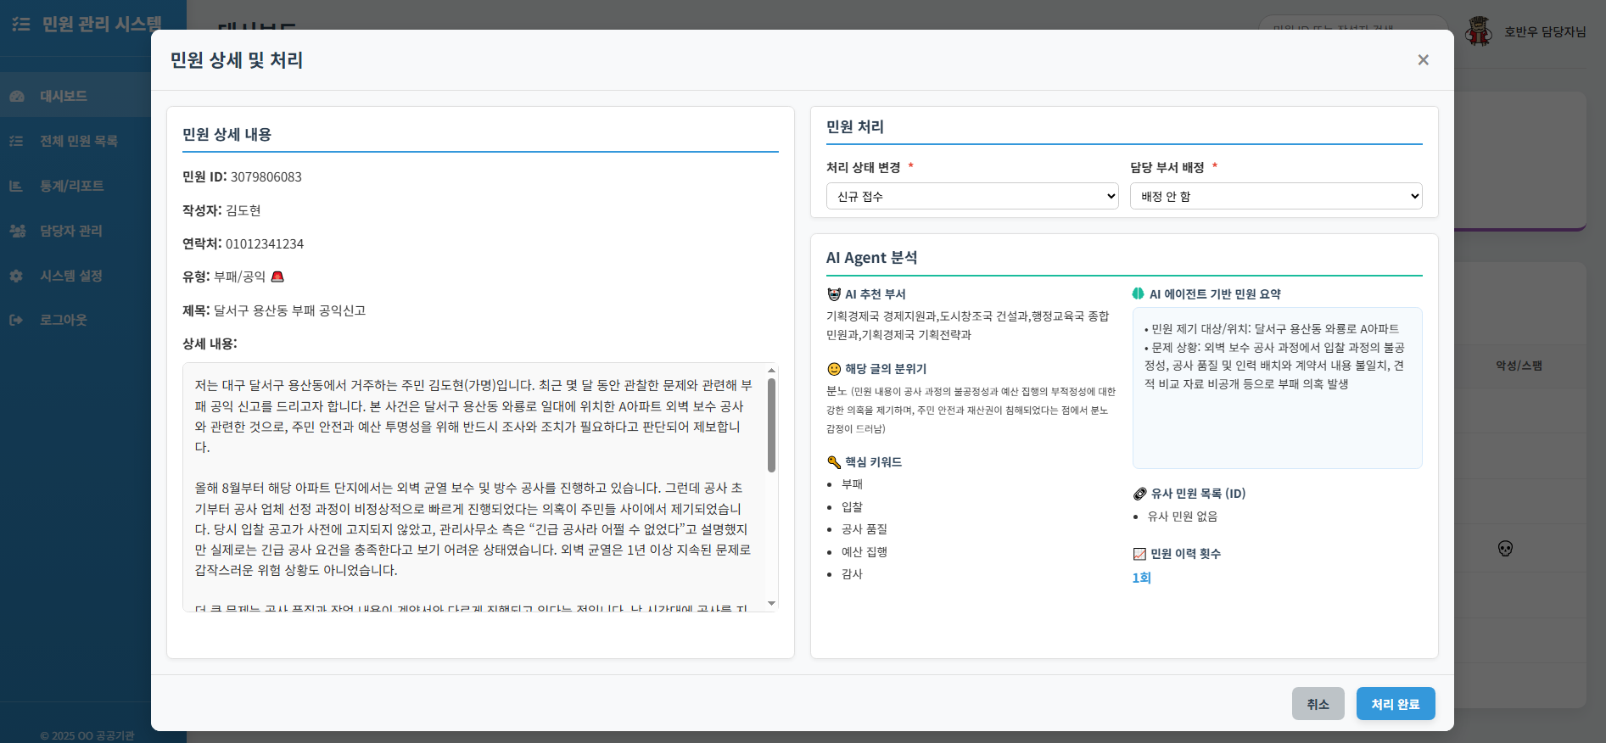Click the 처리 완료 button
1606x743 pixels.
[x=1395, y=704]
